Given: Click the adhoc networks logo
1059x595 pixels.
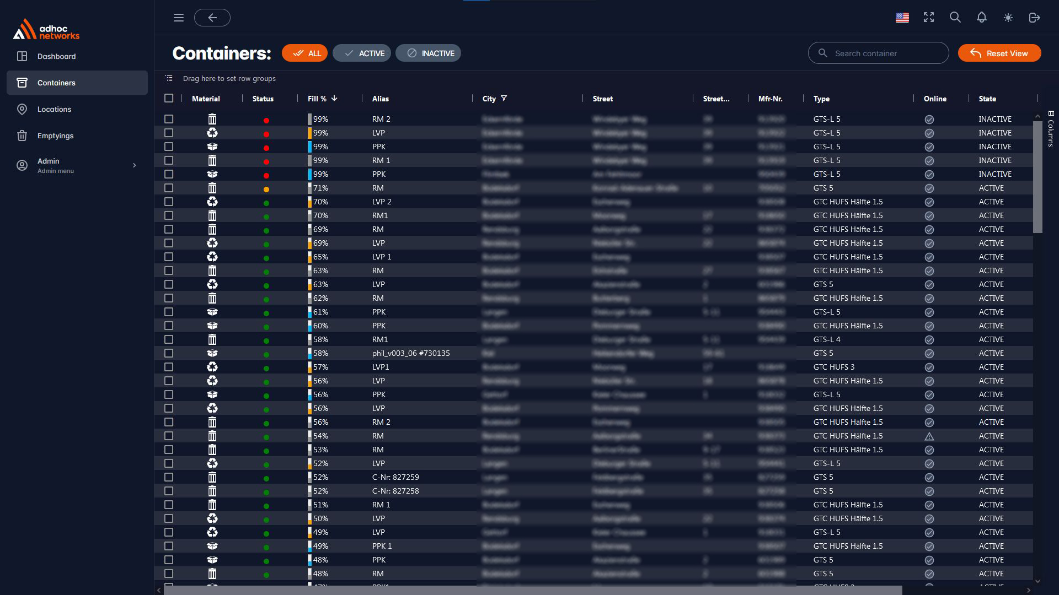Looking at the screenshot, I should pos(46,30).
